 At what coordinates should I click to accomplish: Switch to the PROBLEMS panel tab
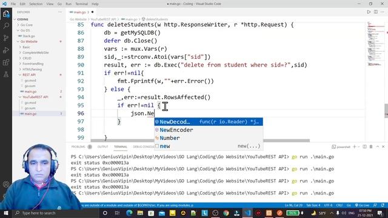[78, 147]
